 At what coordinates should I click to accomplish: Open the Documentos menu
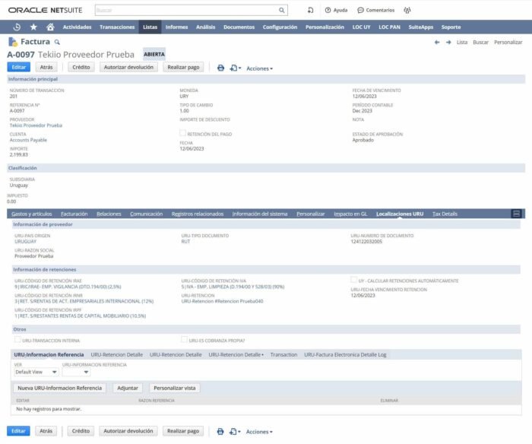pyautogui.click(x=239, y=27)
